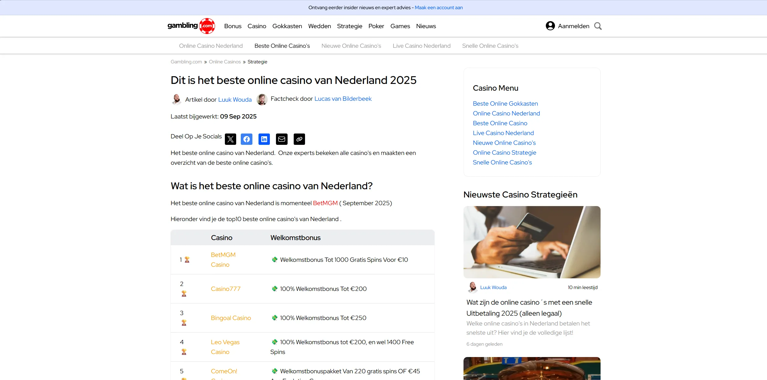Open the Wedden menu
Viewport: 767px width, 380px height.
(x=319, y=26)
